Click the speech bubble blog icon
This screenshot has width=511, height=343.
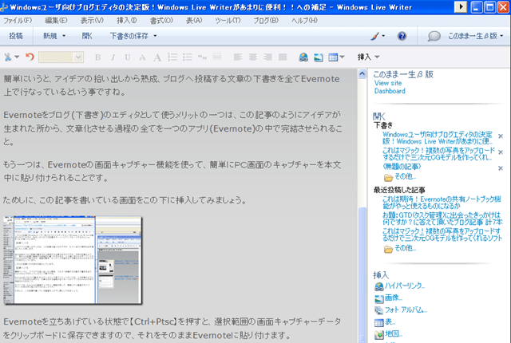pos(434,36)
